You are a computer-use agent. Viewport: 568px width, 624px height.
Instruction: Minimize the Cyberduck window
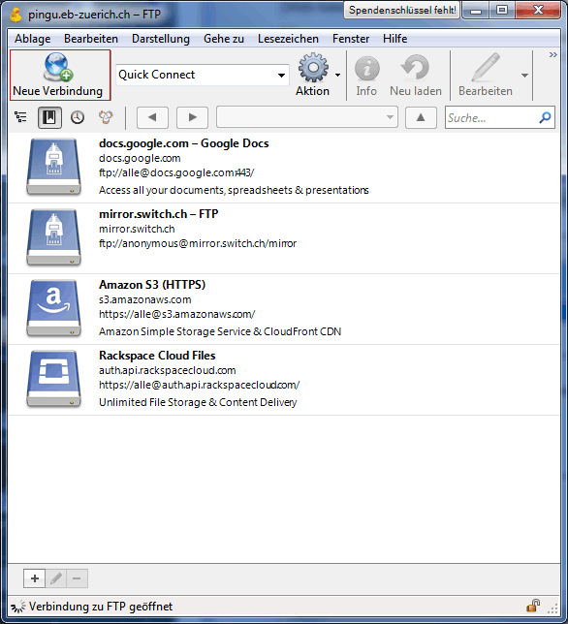pos(476,11)
